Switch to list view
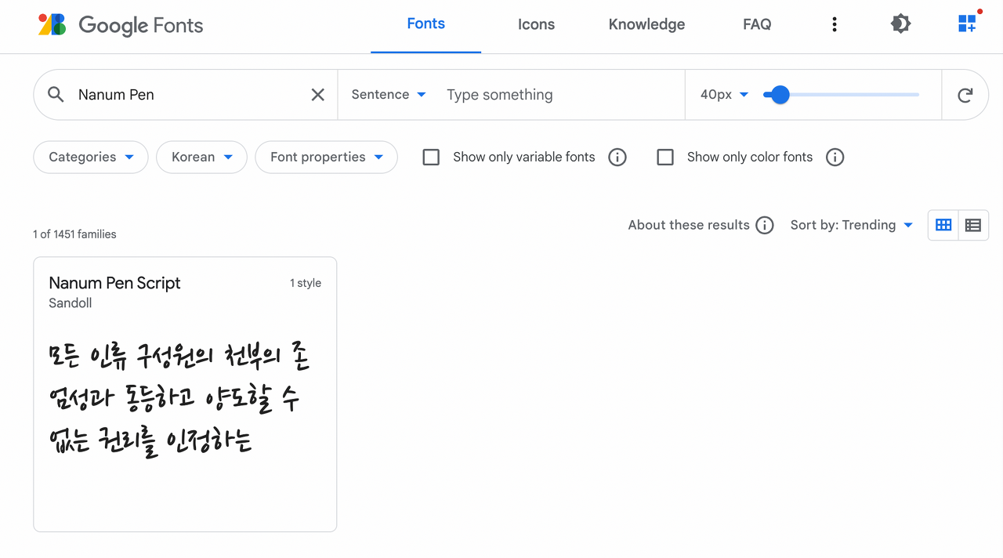Image resolution: width=1003 pixels, height=558 pixels. tap(973, 225)
